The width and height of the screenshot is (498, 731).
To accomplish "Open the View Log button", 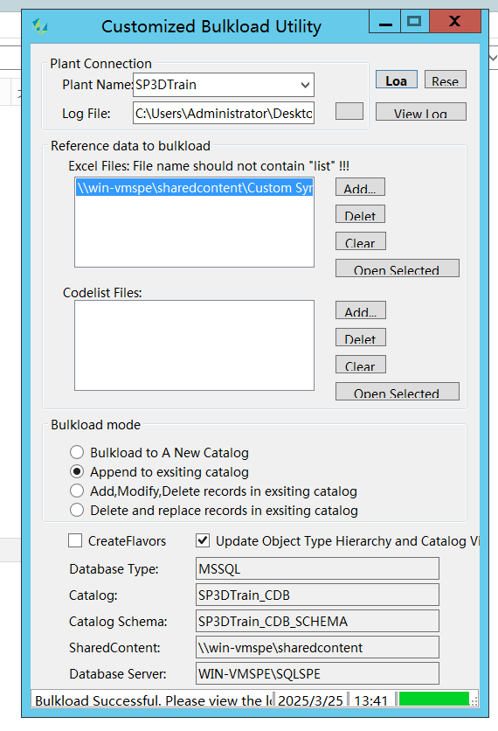I will coord(420,112).
